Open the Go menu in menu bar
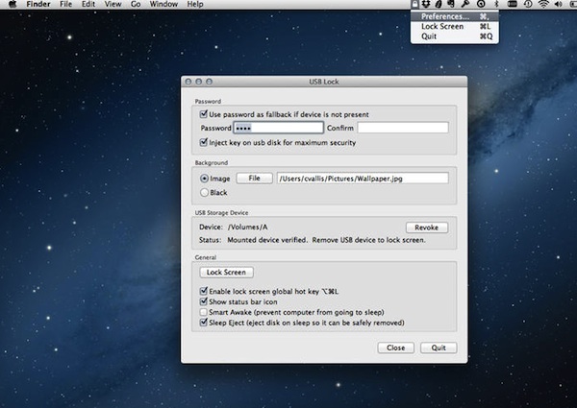This screenshot has height=408, width=577. (x=136, y=5)
